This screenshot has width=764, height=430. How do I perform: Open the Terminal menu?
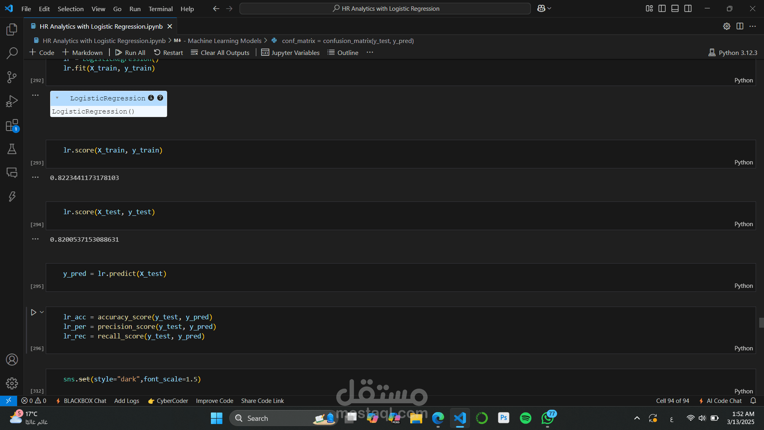point(160,9)
